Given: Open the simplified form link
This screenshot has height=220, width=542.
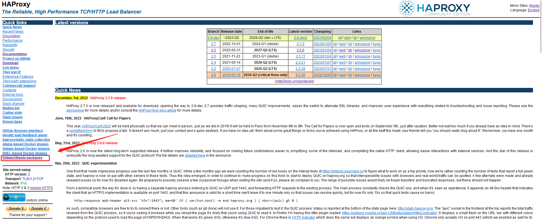Looking at the screenshot, I should tap(81, 131).
